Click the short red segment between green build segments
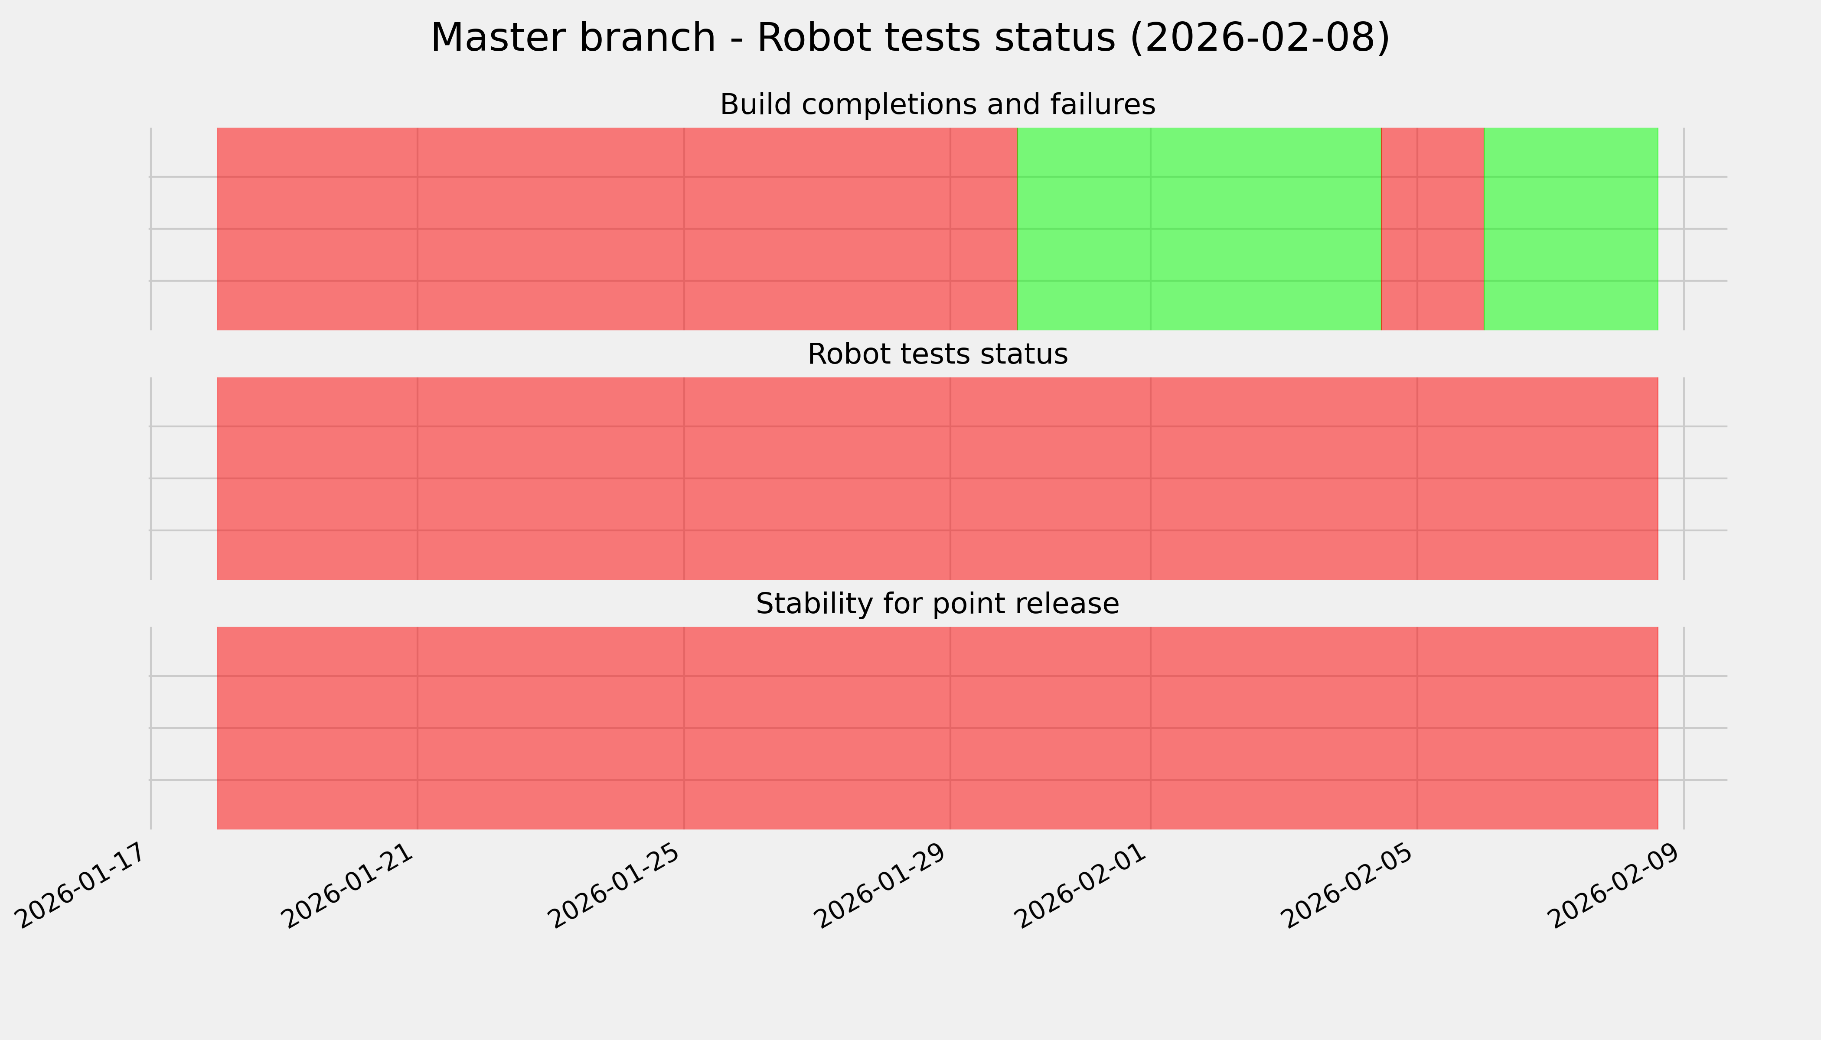 [1432, 228]
